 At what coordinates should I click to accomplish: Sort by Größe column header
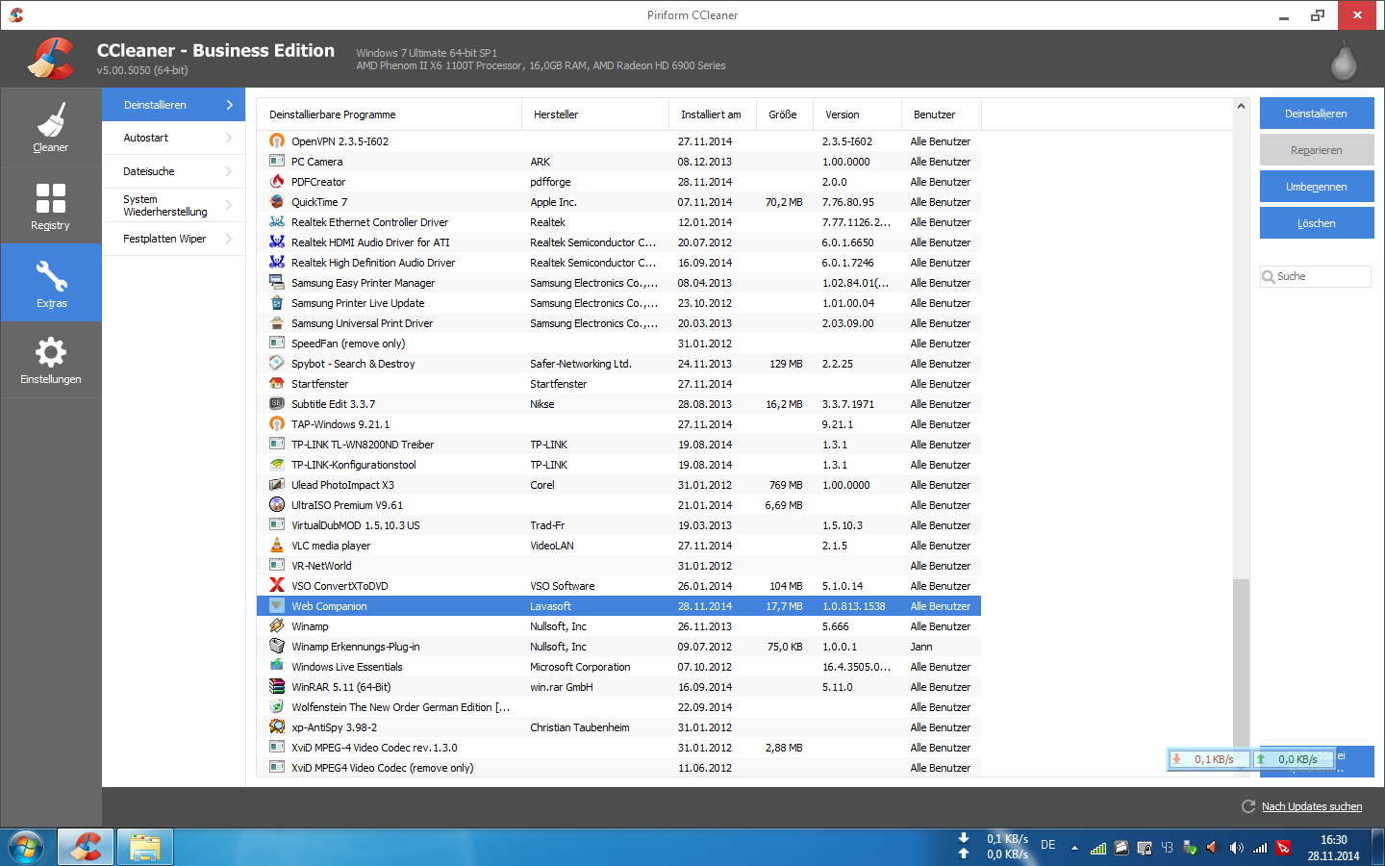click(785, 115)
